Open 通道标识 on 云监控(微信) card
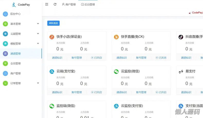 (x=121, y=92)
